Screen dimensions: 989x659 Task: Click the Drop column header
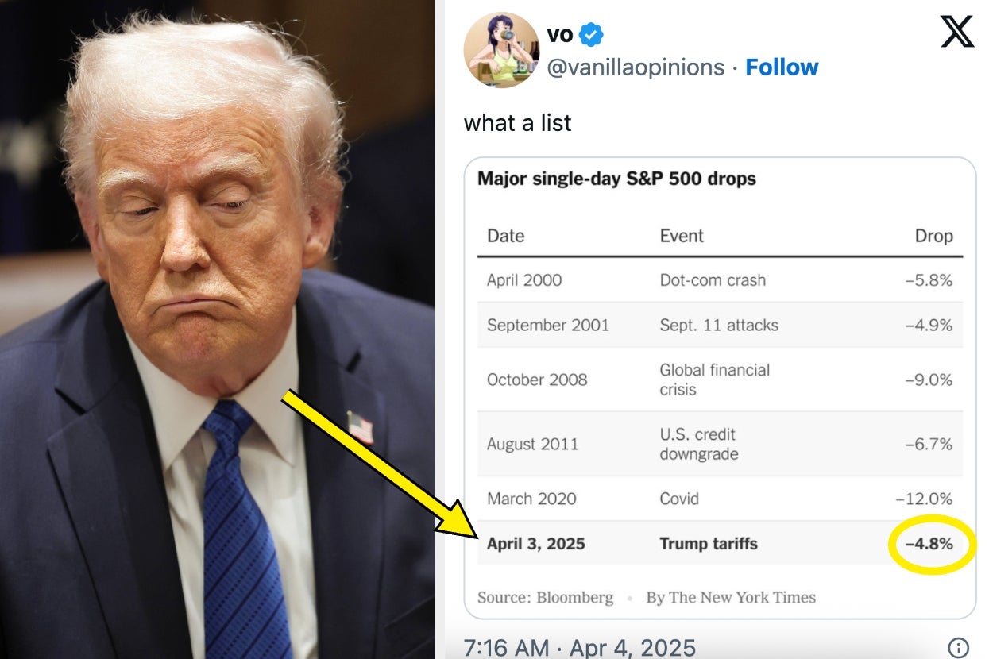click(933, 236)
